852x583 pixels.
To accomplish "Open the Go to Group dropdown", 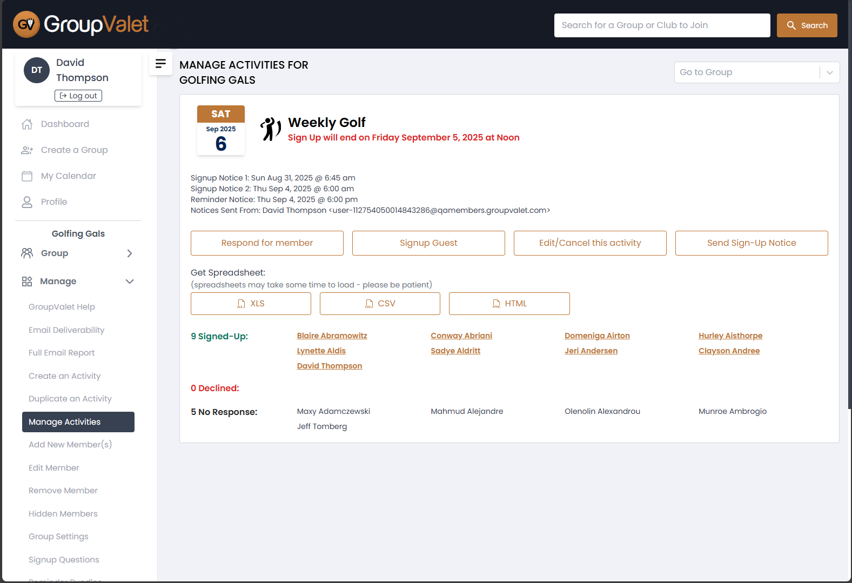I will [756, 72].
